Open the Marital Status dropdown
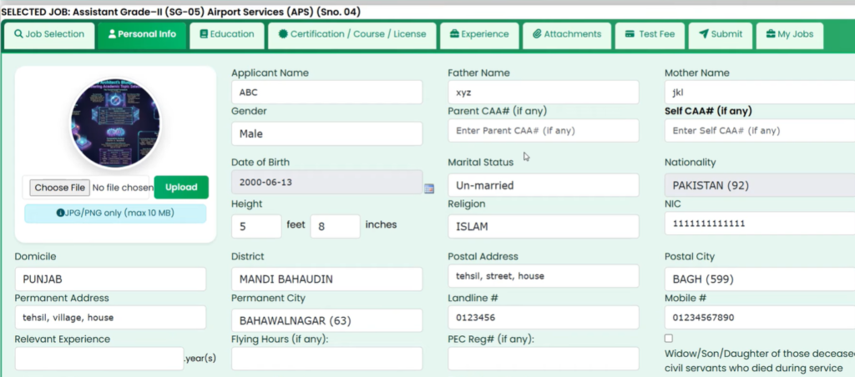This screenshot has height=377, width=855. click(x=543, y=185)
